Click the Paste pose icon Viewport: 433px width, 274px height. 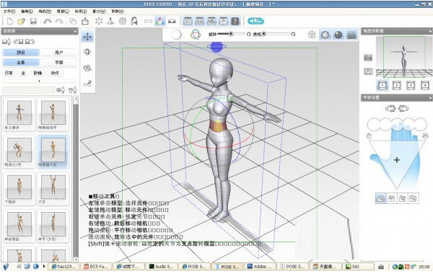pyautogui.click(x=85, y=21)
